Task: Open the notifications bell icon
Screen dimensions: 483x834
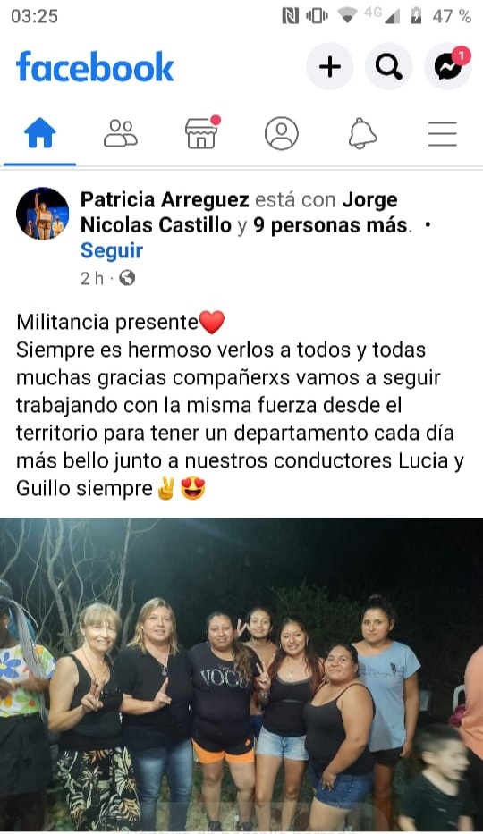Action: [x=362, y=133]
